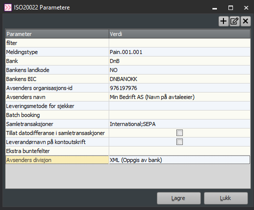Click the International;SEPA value cell
This screenshot has width=254, height=210.
[179, 124]
